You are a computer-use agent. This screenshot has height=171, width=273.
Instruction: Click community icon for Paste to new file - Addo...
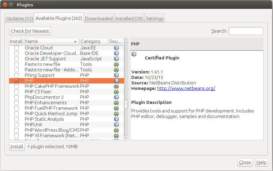tap(116, 70)
